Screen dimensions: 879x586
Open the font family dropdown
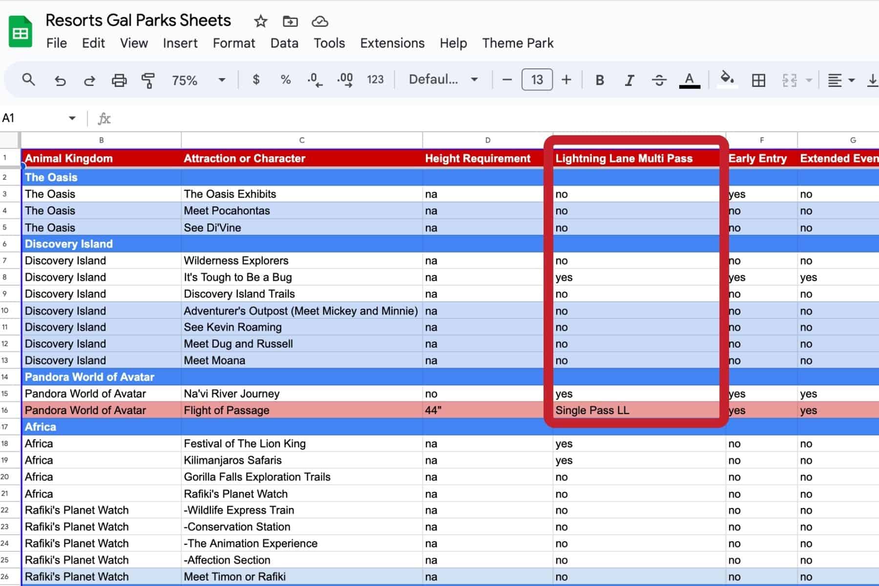point(443,80)
